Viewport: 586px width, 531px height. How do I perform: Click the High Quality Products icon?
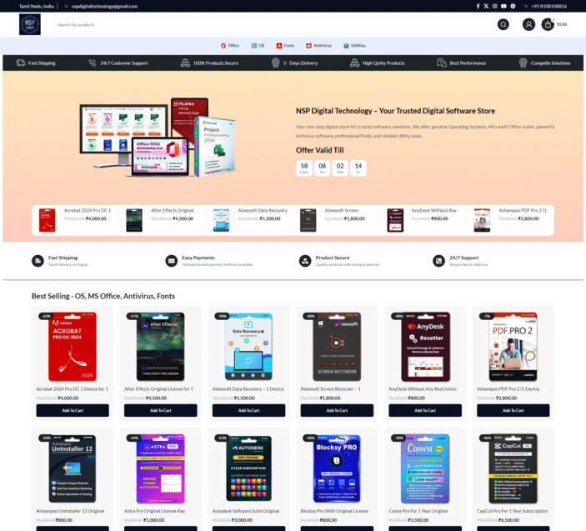coord(354,63)
